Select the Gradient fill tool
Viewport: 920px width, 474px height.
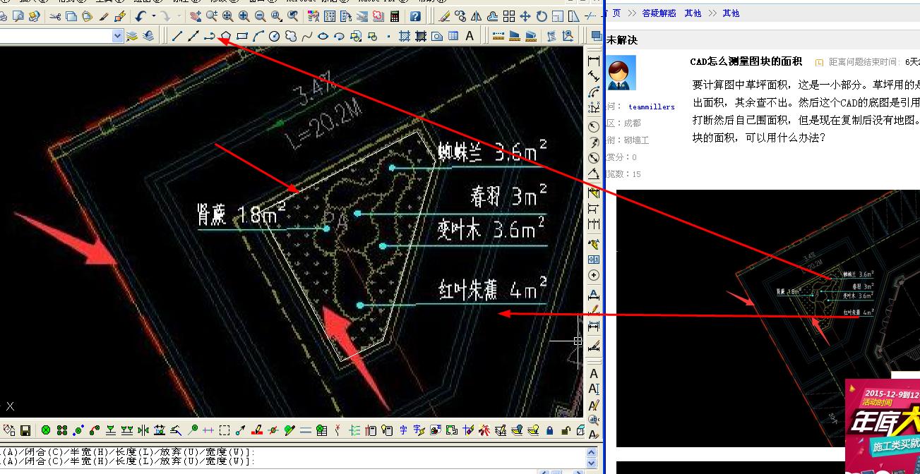(421, 36)
